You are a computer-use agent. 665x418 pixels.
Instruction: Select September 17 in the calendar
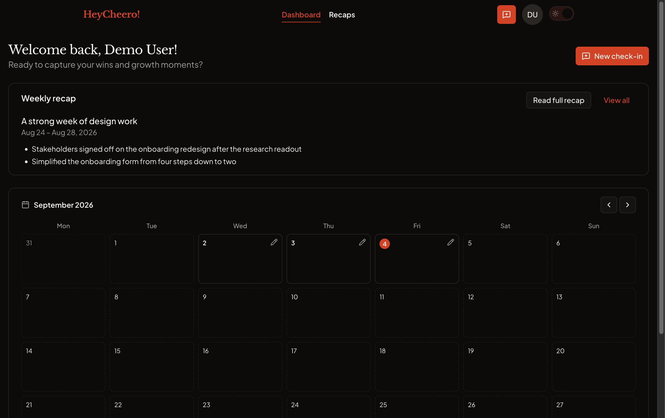tap(328, 367)
